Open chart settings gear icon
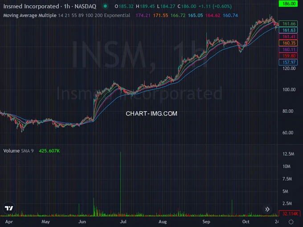Viewport: 303px width, 227px height. coord(291,221)
